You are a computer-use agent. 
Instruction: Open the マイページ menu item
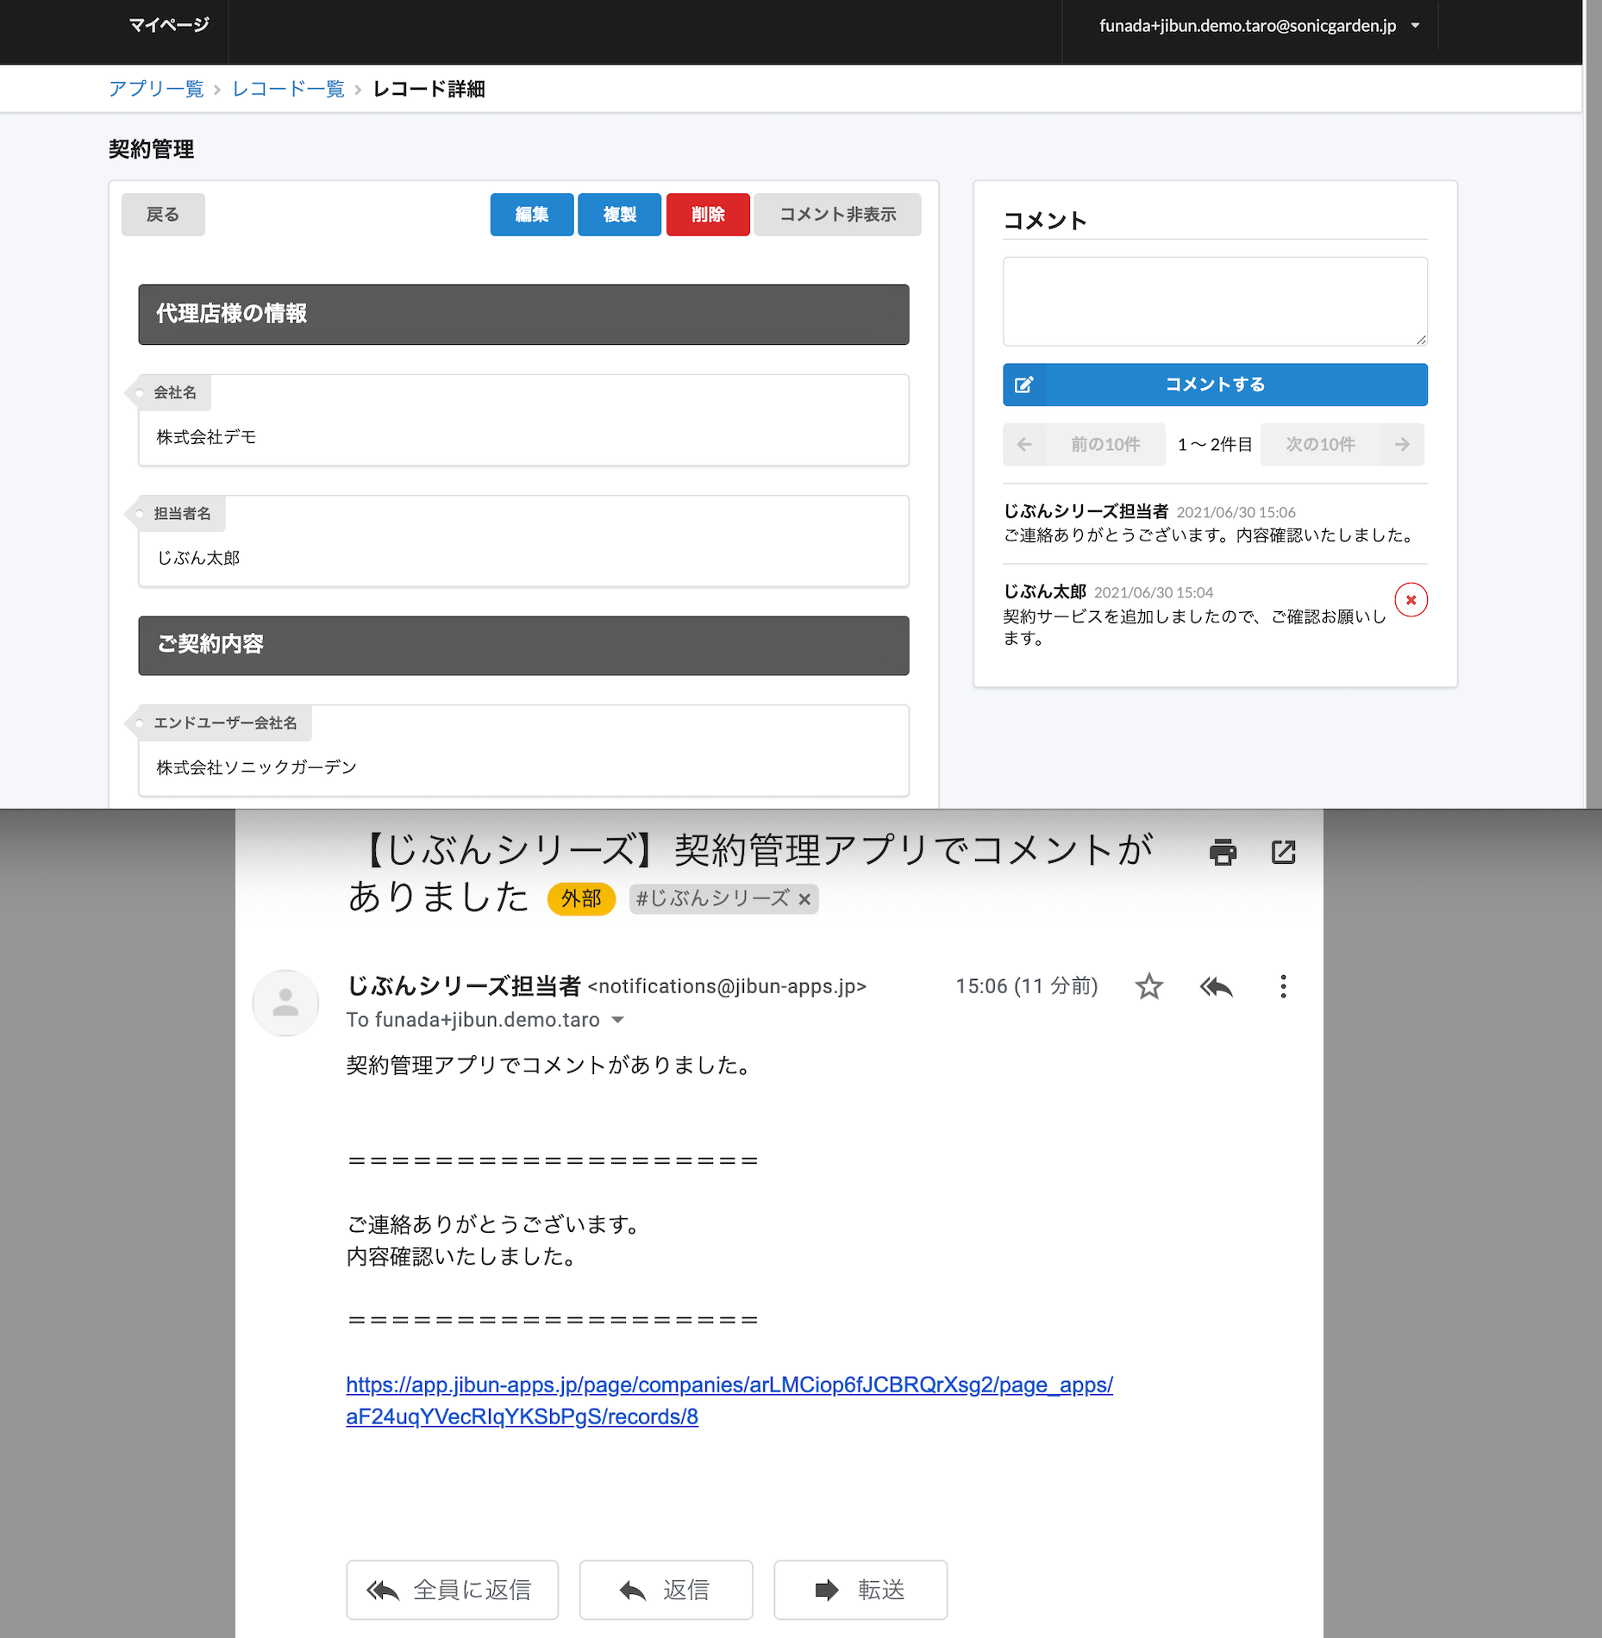169,26
